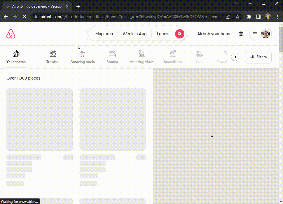Show more categories with right chevron
Screen dimensions: 283x204
(x=235, y=57)
